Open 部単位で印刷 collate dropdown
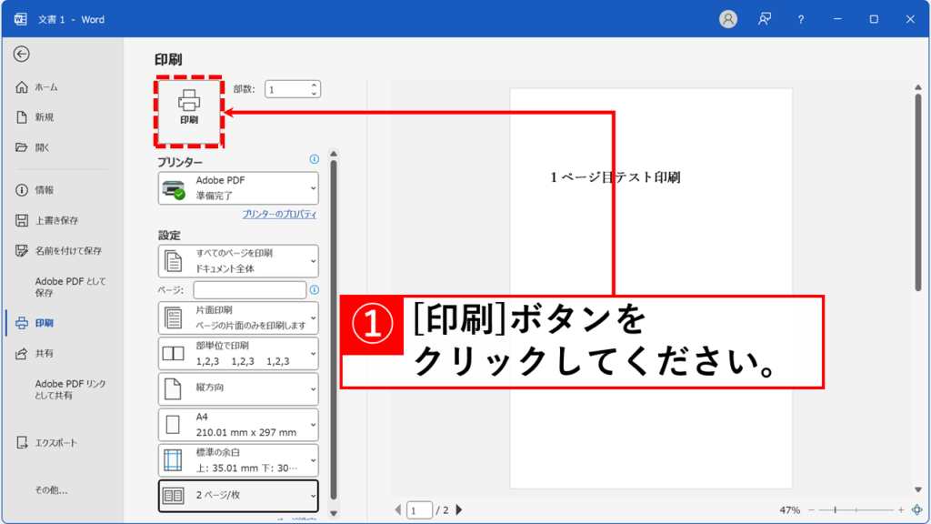 click(x=238, y=354)
